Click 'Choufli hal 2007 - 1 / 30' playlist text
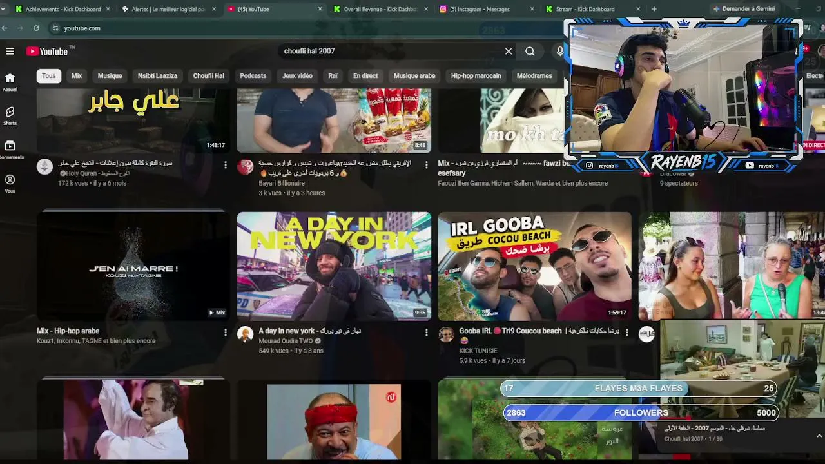The width and height of the screenshot is (825, 464). (694, 439)
